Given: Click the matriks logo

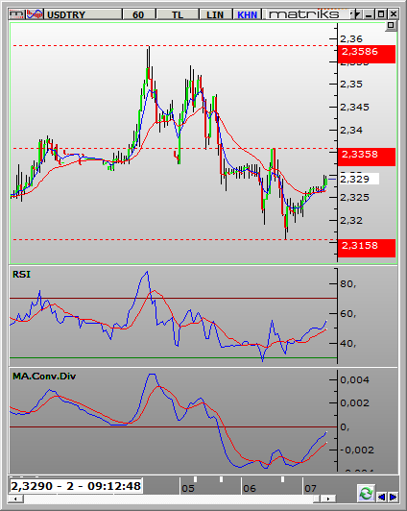Looking at the screenshot, I should tap(303, 14).
